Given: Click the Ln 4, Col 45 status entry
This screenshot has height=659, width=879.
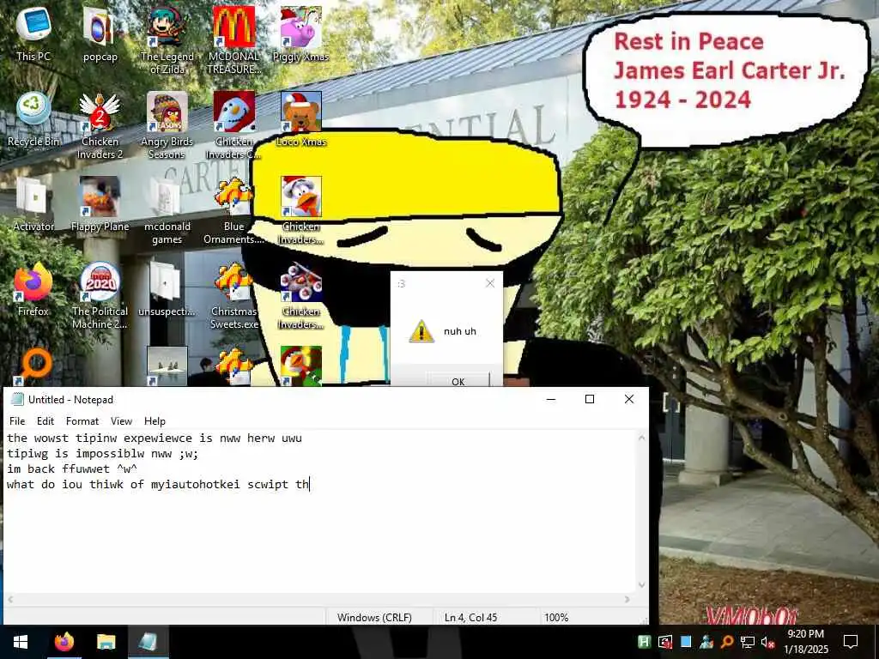Looking at the screenshot, I should click(x=471, y=617).
